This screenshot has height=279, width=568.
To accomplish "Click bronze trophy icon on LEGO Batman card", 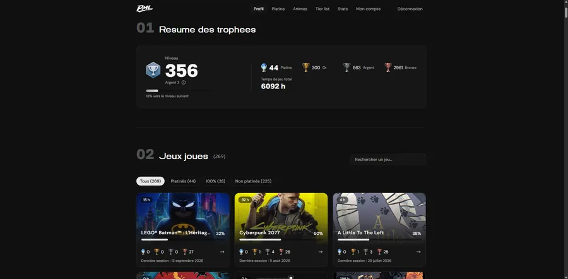I will click(x=185, y=251).
